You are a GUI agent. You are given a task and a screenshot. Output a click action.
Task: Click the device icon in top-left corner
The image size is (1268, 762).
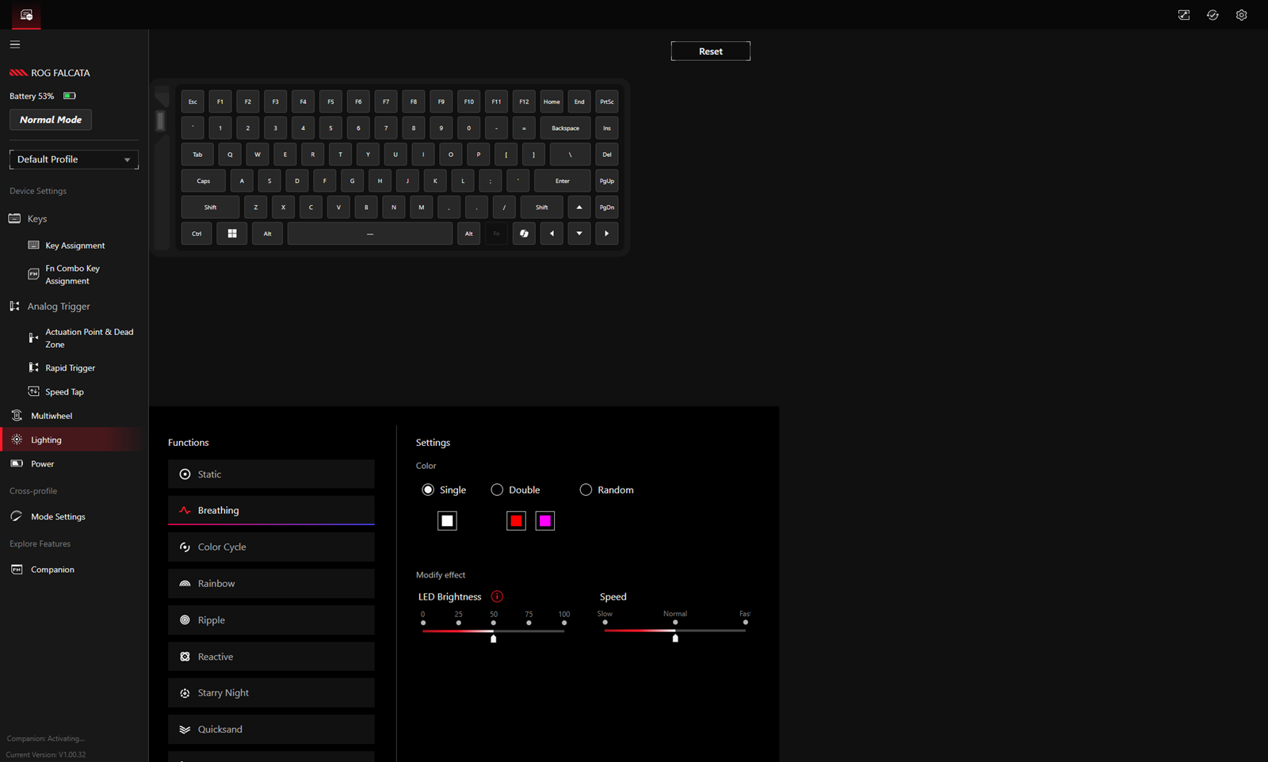tap(26, 15)
